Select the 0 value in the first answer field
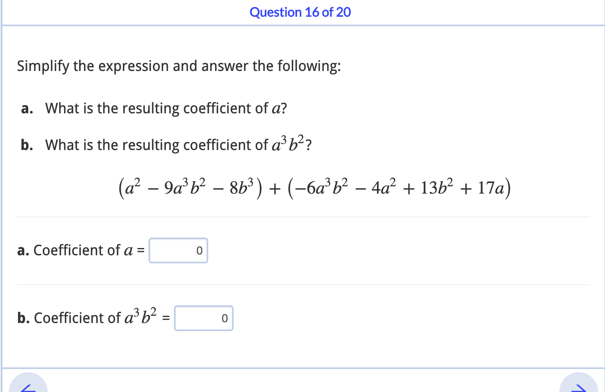The height and width of the screenshot is (392, 605). pyautogui.click(x=199, y=250)
